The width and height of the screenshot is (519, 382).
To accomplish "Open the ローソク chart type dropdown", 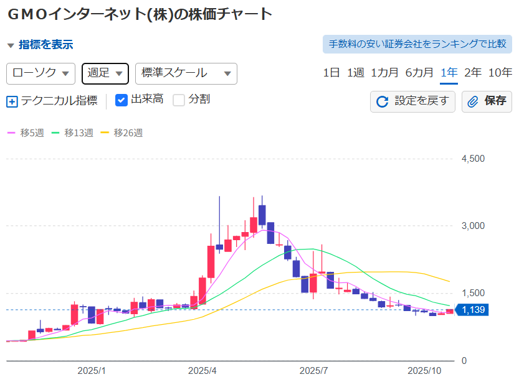I will click(40, 73).
